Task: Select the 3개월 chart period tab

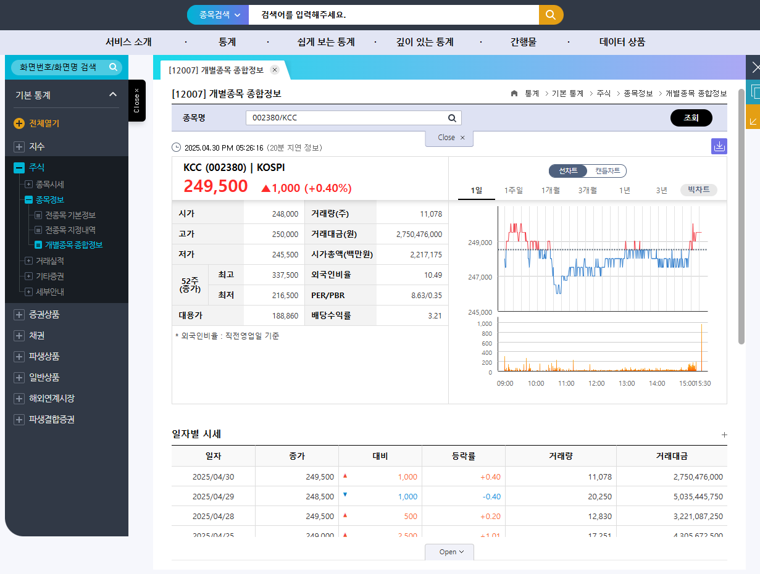Action: click(588, 190)
